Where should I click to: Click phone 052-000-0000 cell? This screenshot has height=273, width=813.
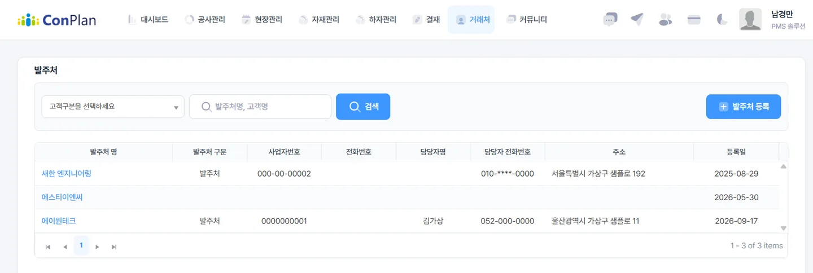coord(508,221)
